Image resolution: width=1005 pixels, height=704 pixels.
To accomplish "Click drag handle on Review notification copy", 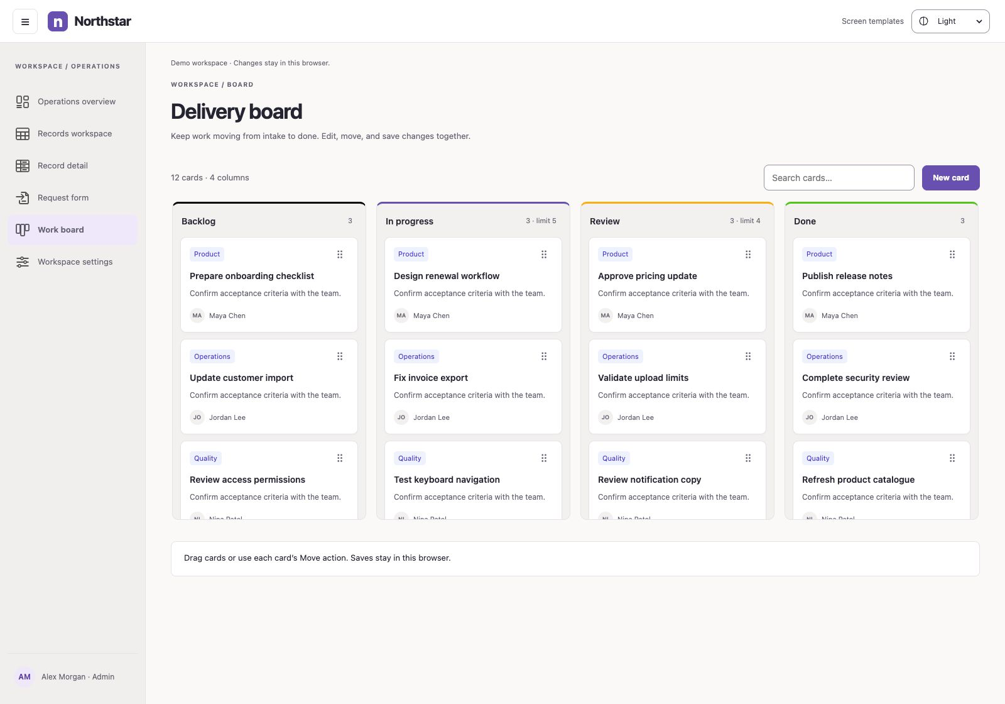I will coord(748,458).
